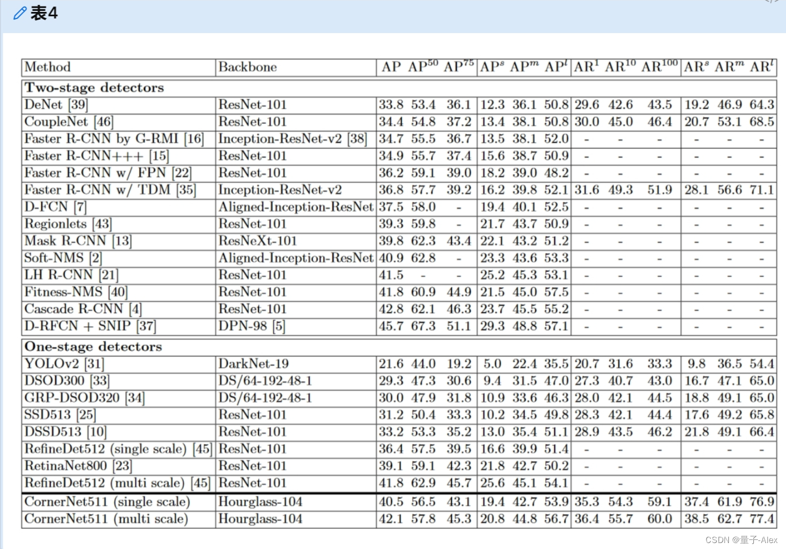Select the YOLOv2 [31] method cell
Image resolution: width=786 pixels, height=549 pixels.
click(64, 364)
